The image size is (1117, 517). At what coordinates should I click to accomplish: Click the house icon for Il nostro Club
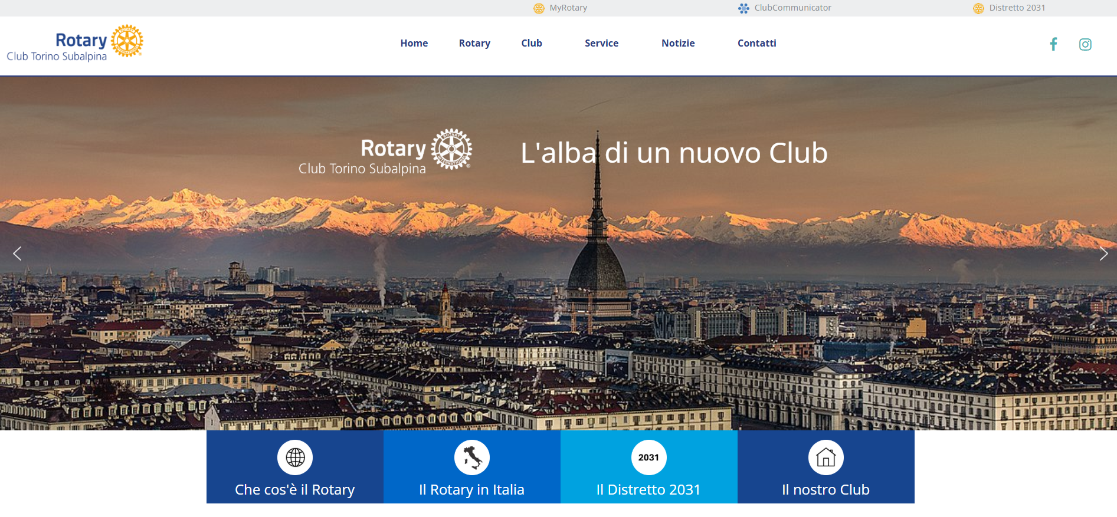826,457
